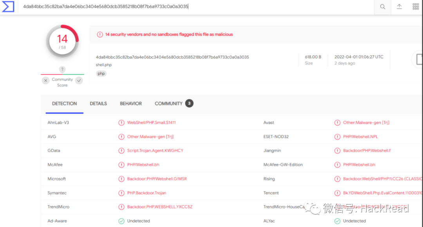Click alert icon for GData detection
Image resolution: width=423 pixels, height=227 pixels.
point(121,150)
